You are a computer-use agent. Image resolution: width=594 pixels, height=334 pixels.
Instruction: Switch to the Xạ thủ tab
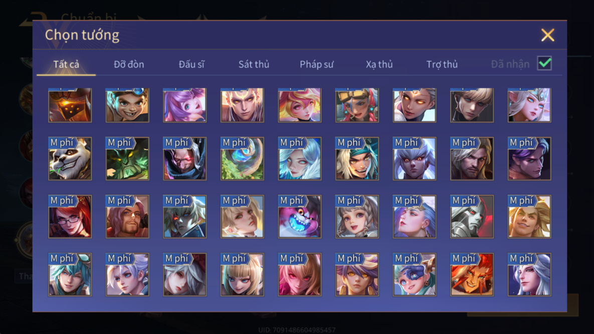379,64
